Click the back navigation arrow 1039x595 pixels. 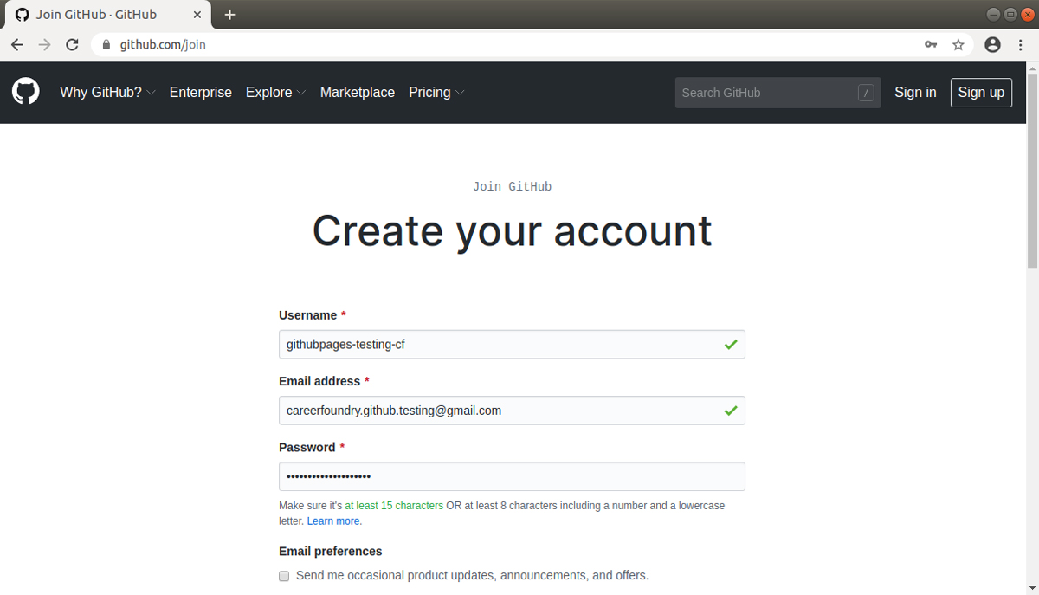pos(16,44)
